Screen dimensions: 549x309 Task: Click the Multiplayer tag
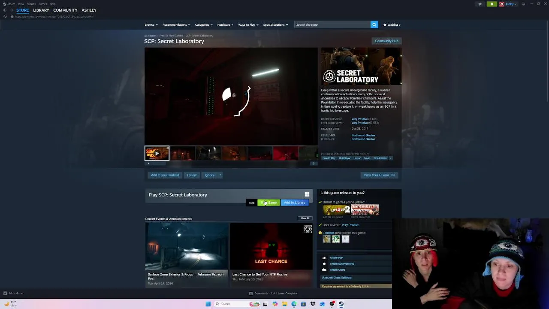pyautogui.click(x=344, y=158)
